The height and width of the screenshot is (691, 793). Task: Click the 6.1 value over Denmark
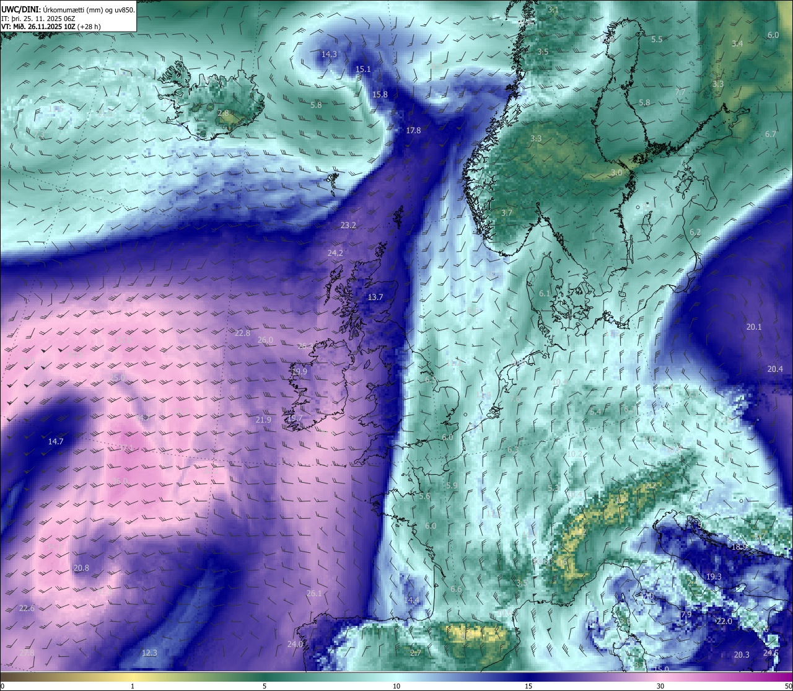[x=545, y=293]
